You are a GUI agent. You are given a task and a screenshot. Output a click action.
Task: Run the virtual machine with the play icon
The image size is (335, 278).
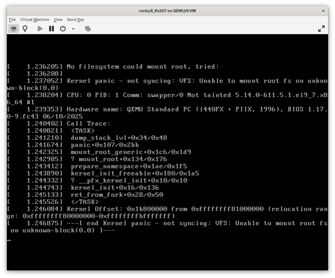click(40, 29)
